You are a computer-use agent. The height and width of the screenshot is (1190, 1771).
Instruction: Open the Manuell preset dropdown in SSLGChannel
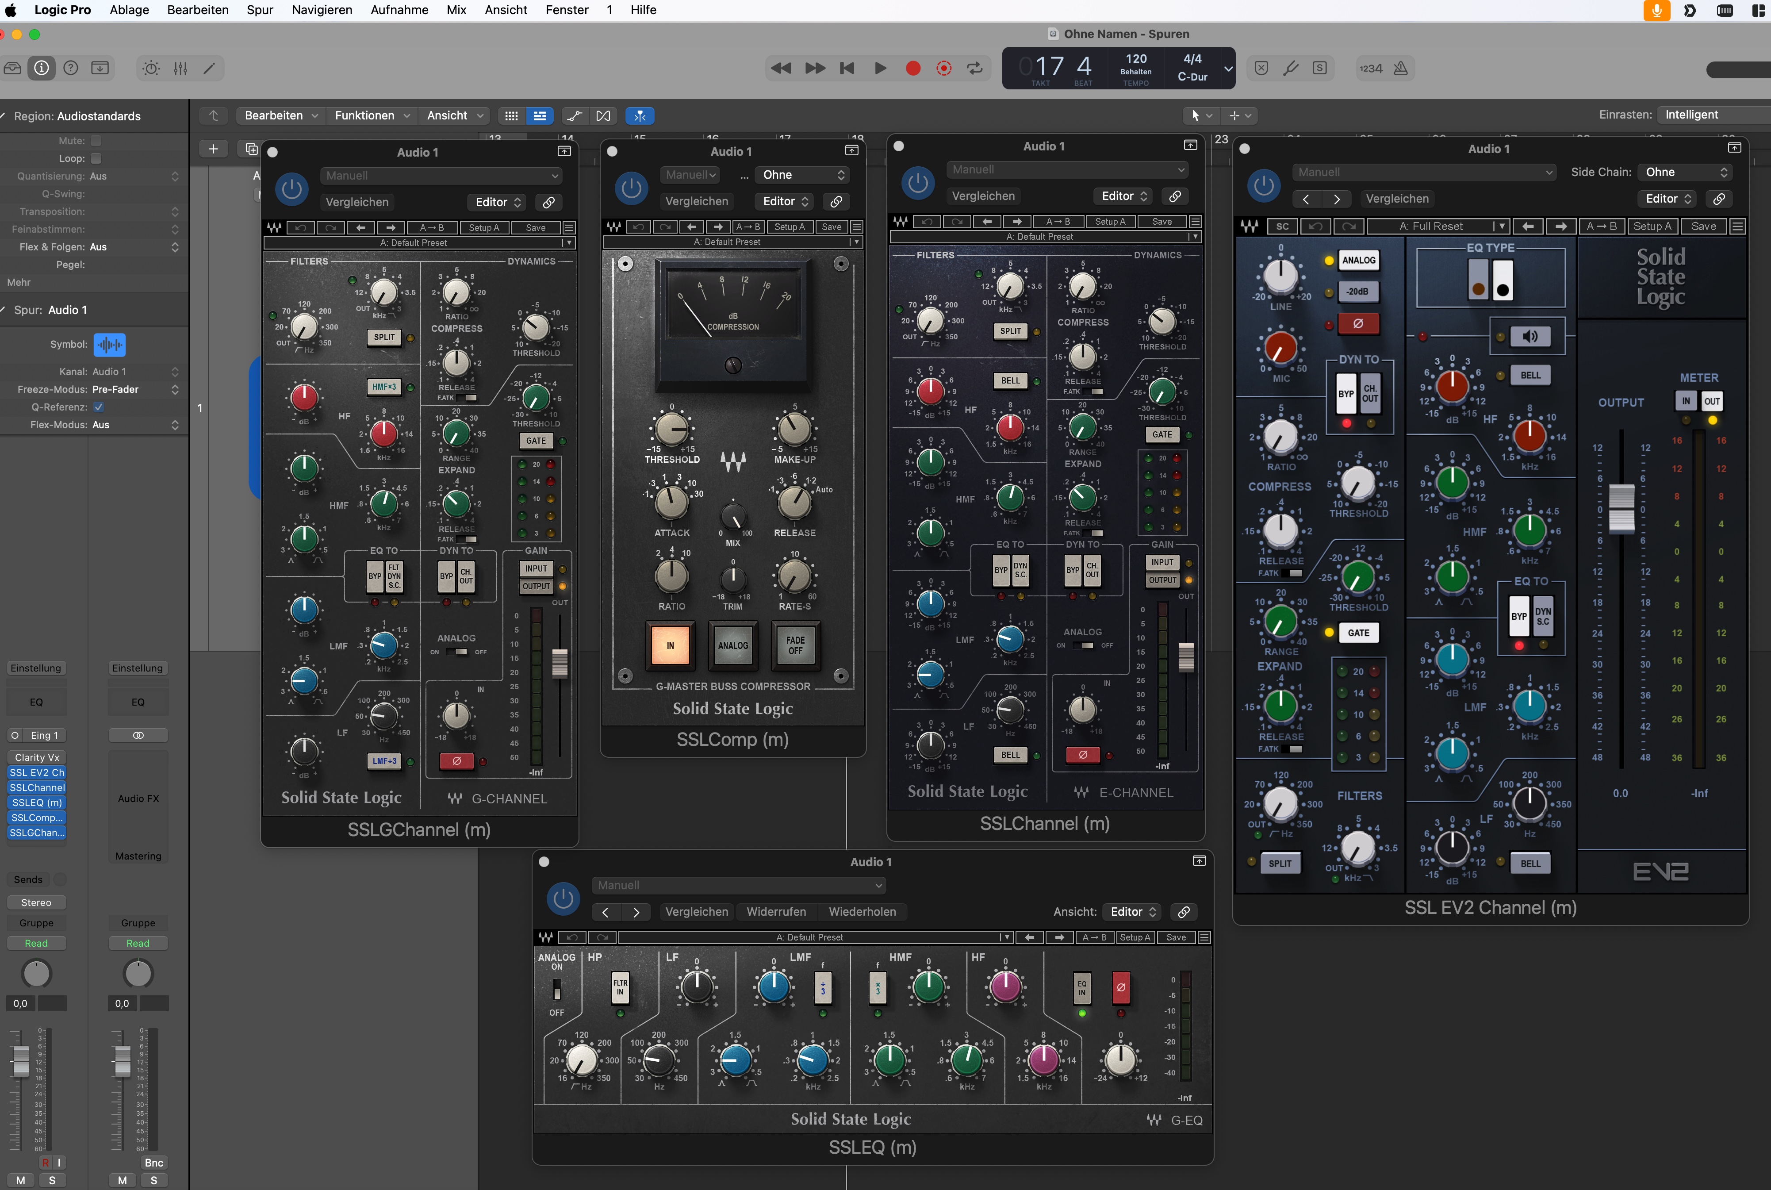coord(441,175)
